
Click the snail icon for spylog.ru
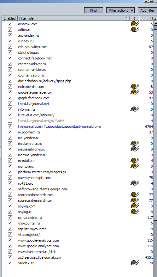[x=135, y=212]
